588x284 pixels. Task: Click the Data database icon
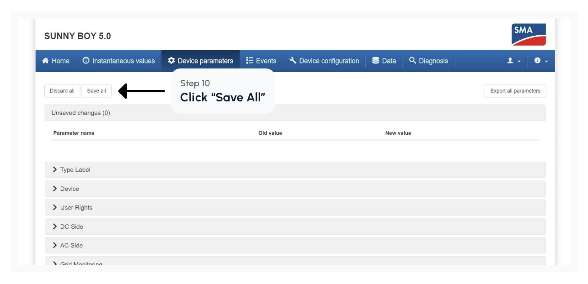pyautogui.click(x=376, y=61)
